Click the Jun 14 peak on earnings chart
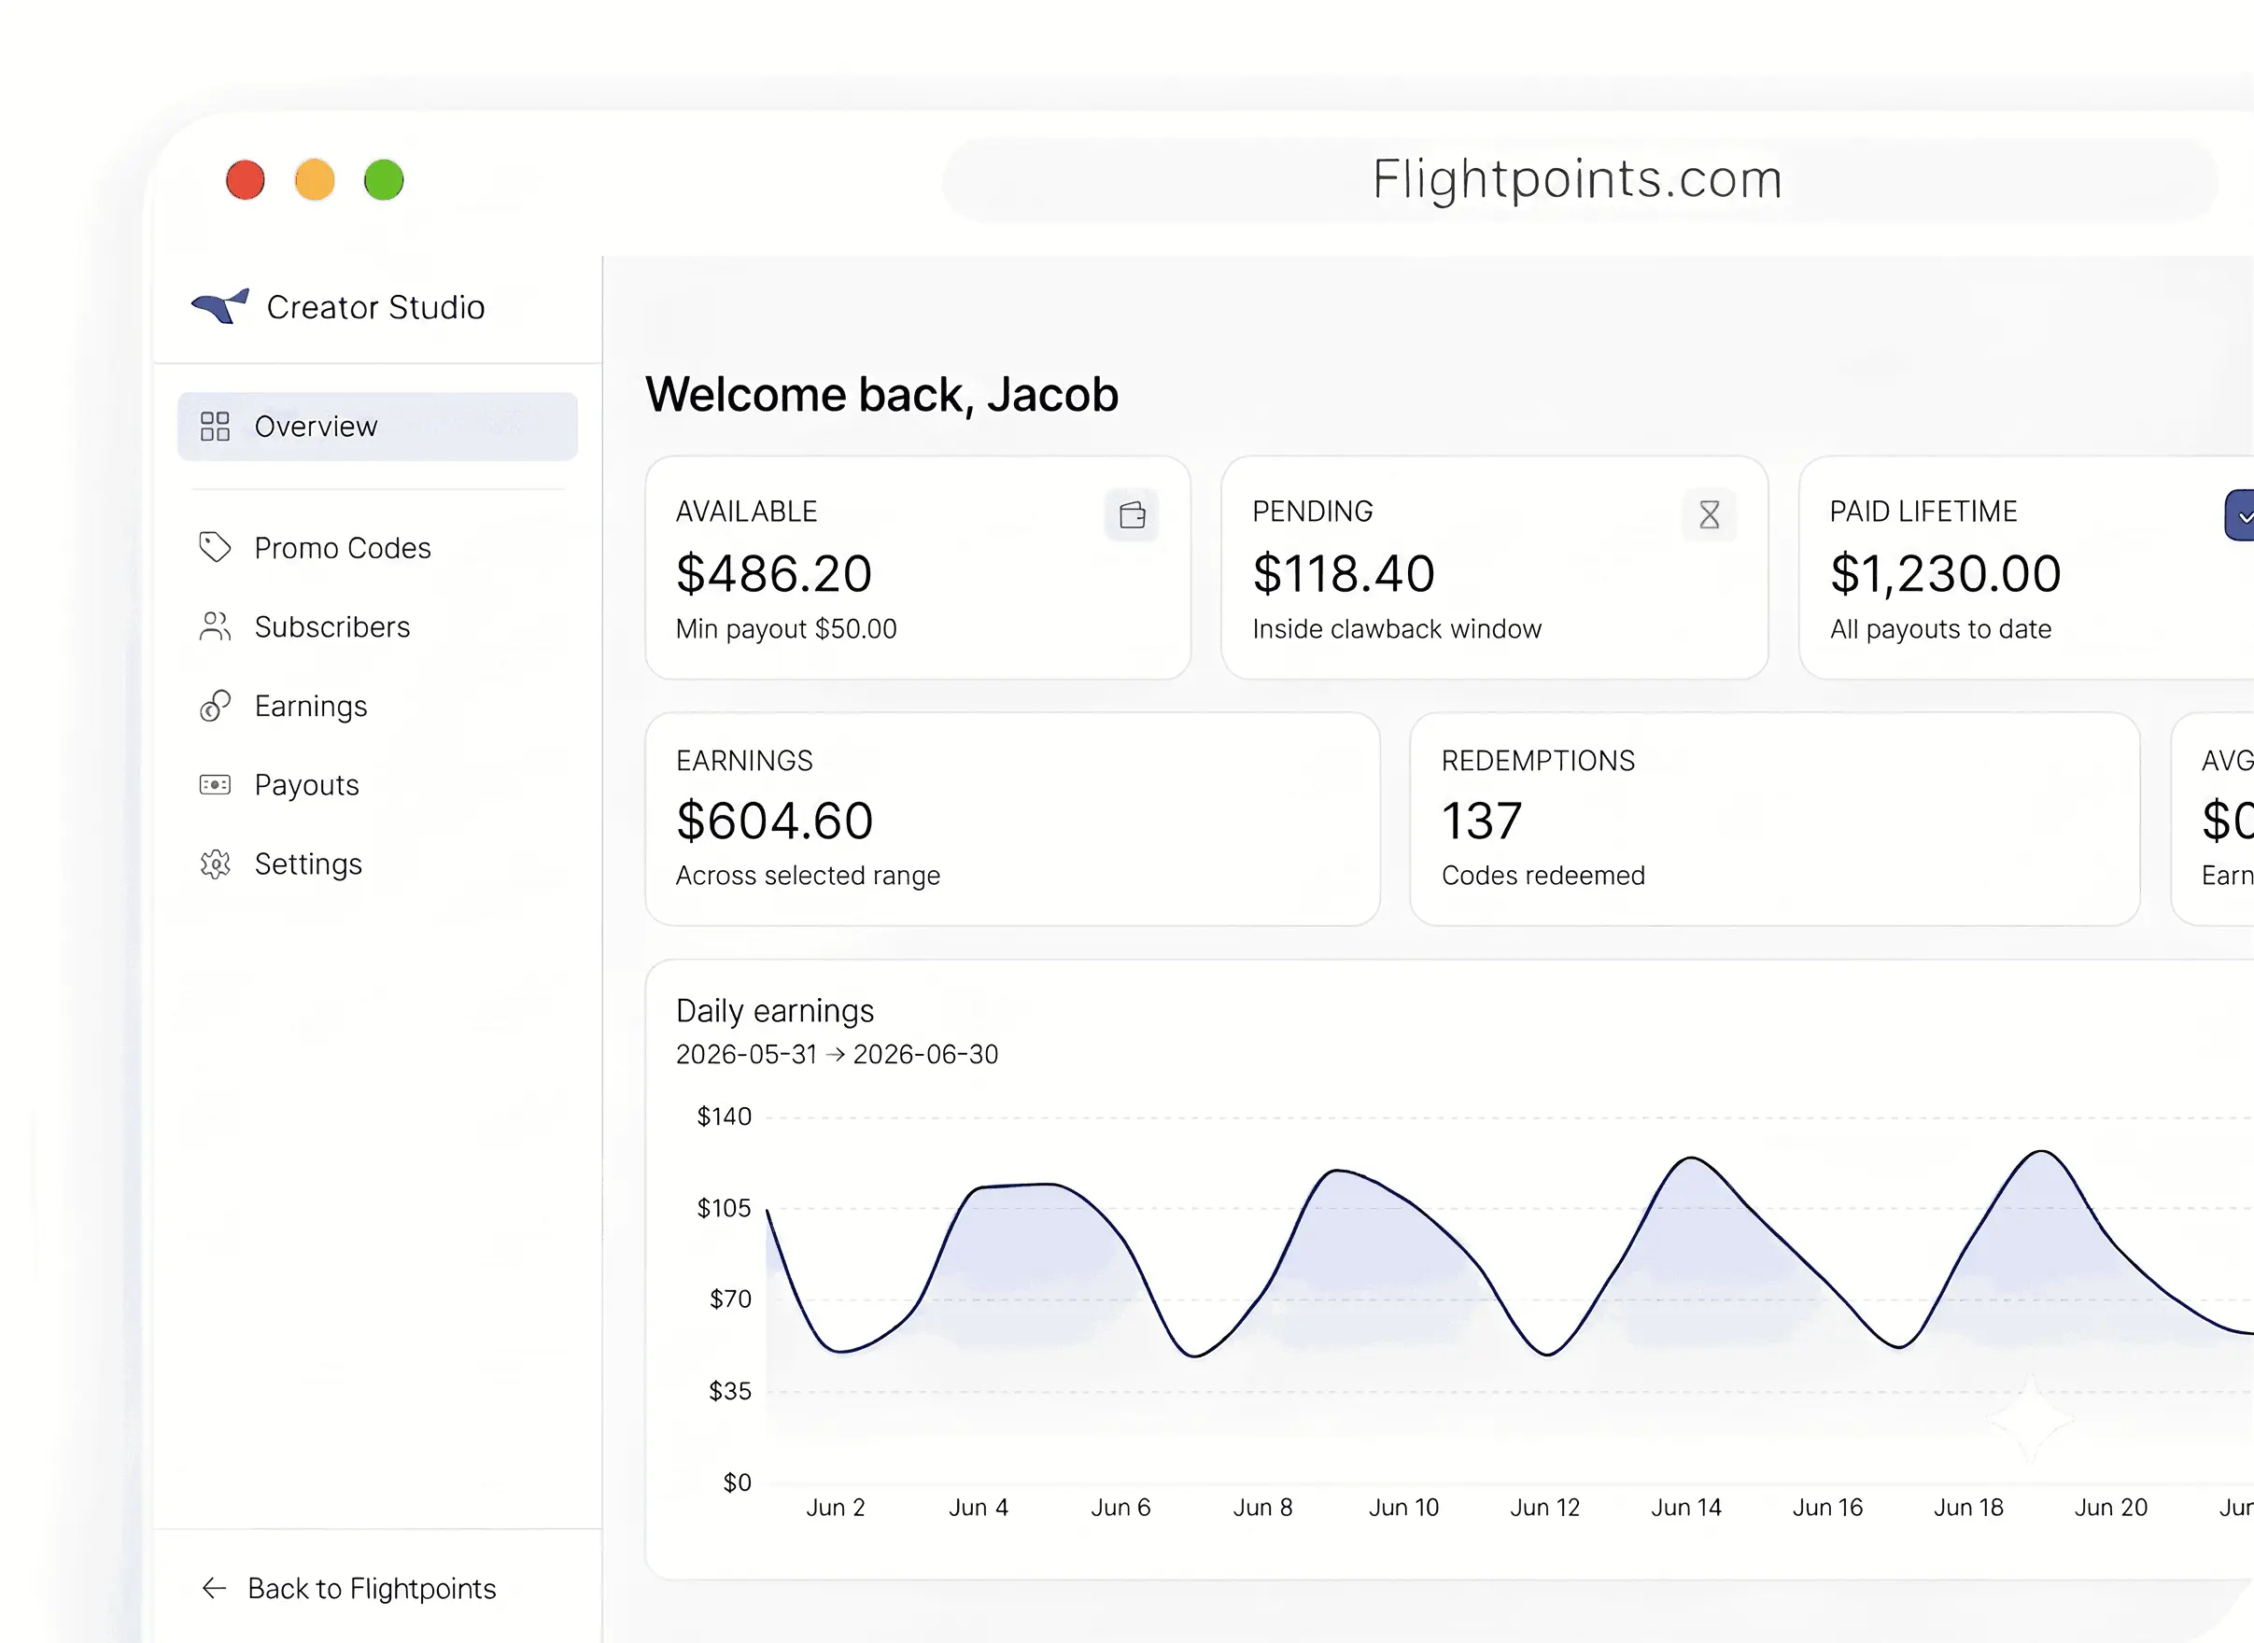 coord(1691,1159)
